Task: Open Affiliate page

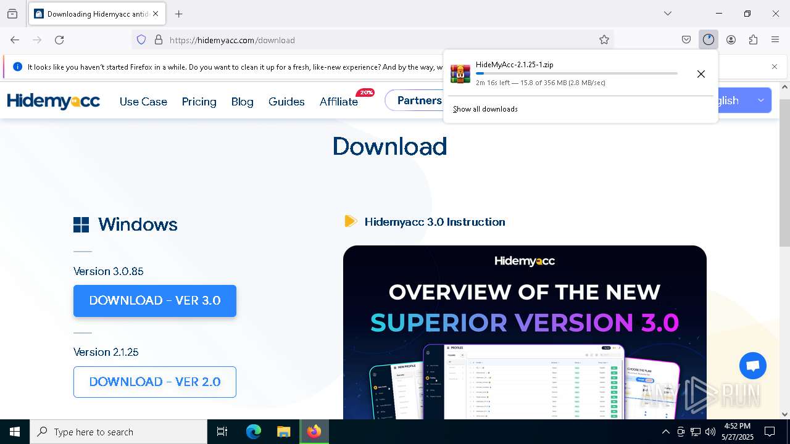Action: tap(339, 102)
